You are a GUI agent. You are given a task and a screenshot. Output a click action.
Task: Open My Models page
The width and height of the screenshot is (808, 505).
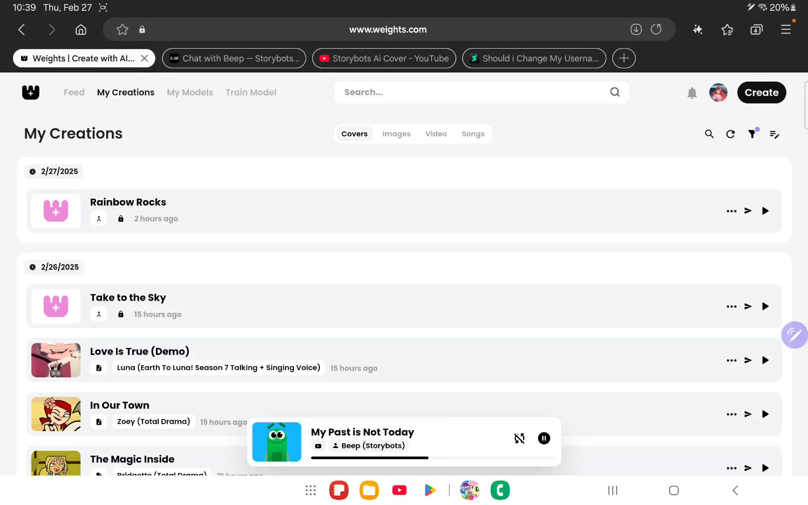pos(190,93)
